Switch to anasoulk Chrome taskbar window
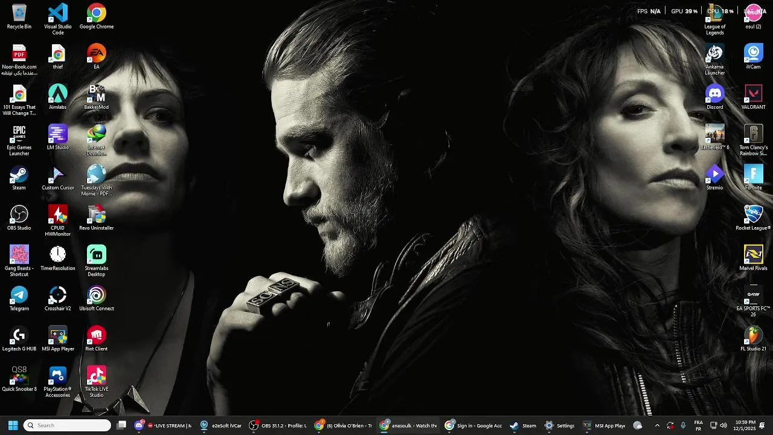Viewport: 773px width, 435px height. coord(408,425)
